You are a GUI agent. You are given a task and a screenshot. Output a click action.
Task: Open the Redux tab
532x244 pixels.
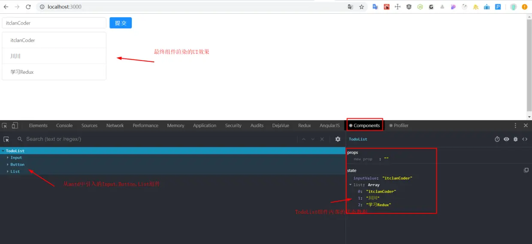pos(305,125)
